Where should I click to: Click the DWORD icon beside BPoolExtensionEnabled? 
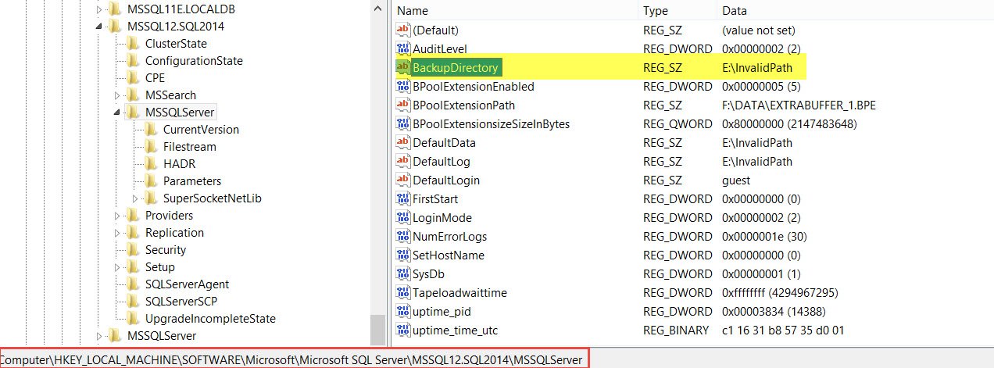403,86
